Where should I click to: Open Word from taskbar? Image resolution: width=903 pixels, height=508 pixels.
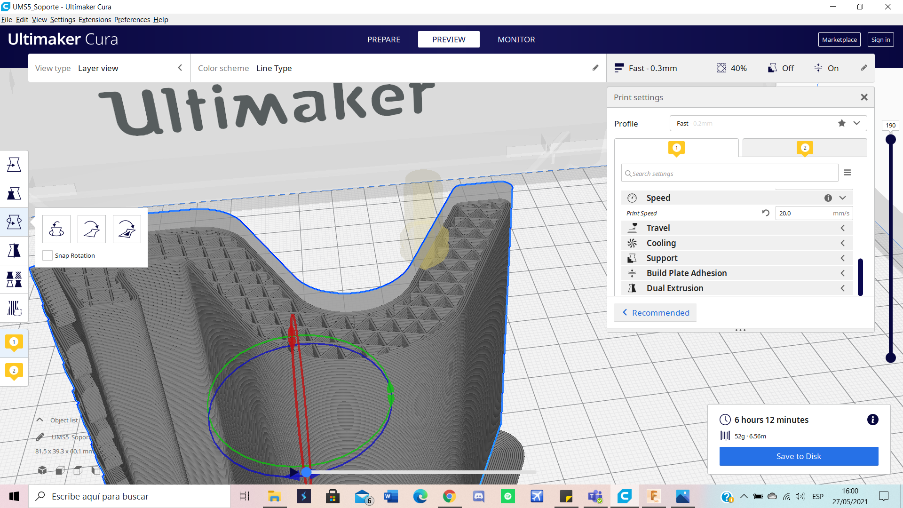pos(391,496)
